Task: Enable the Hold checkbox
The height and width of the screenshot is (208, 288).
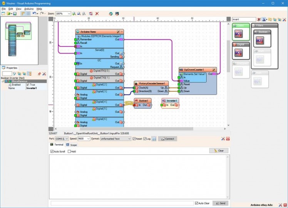Action: [x=69, y=151]
